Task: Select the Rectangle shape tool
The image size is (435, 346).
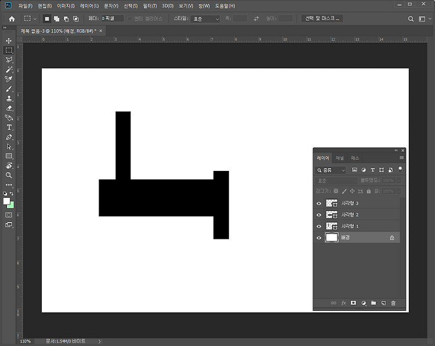Action: (x=9, y=156)
